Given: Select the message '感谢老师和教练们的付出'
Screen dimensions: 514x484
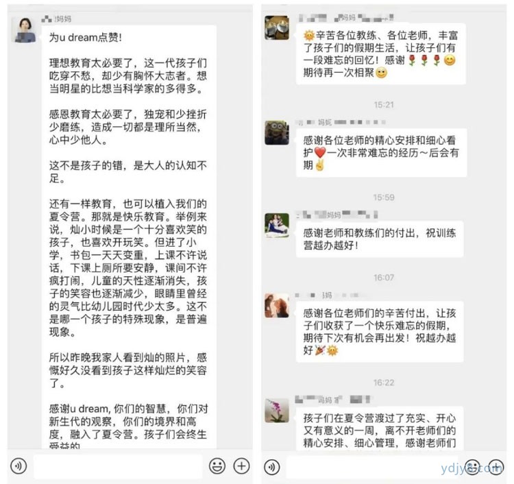Looking at the screenshot, I should tap(380, 239).
